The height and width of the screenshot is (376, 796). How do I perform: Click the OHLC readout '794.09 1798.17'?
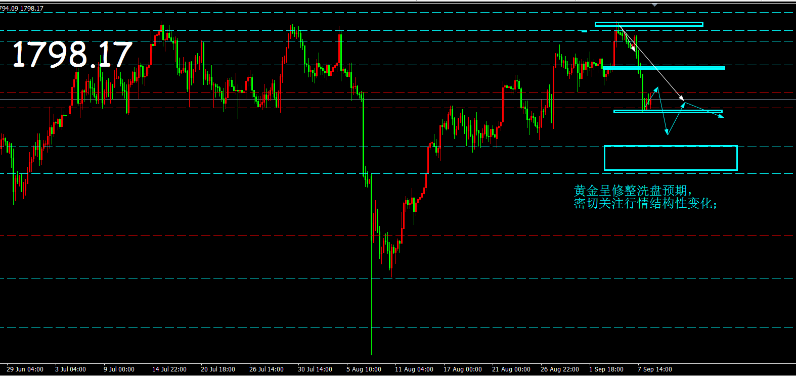[22, 9]
